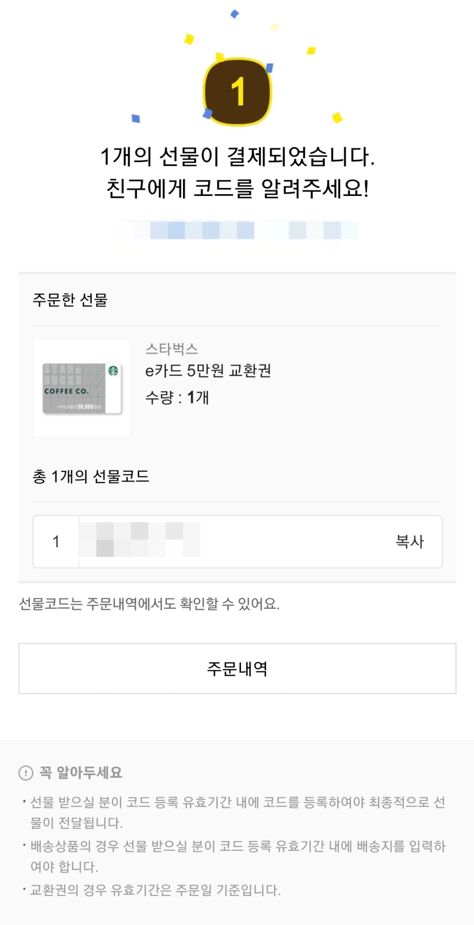Copy the gift code with 복사 button

[x=409, y=542]
